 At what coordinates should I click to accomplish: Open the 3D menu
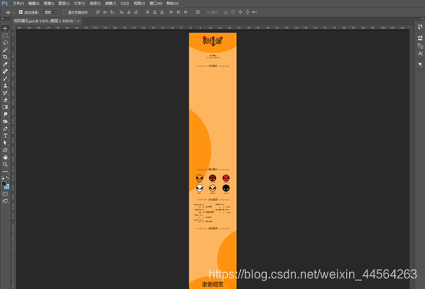[x=125, y=4]
